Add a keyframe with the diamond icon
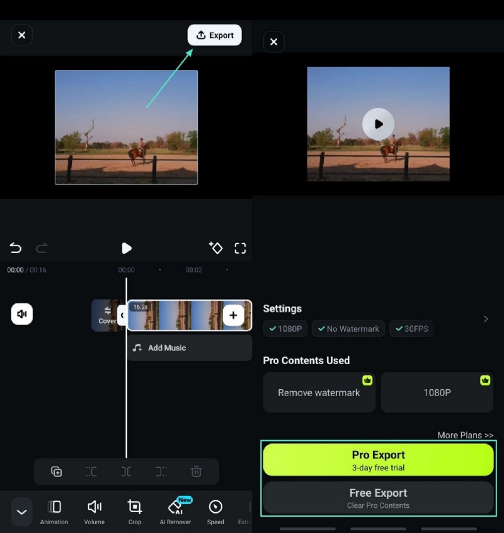504x533 pixels. pyautogui.click(x=216, y=248)
